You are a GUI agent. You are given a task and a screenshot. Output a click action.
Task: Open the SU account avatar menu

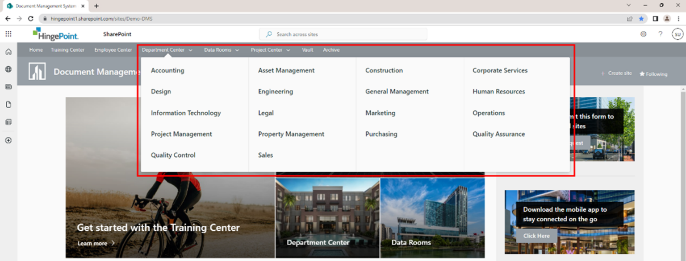(x=678, y=33)
